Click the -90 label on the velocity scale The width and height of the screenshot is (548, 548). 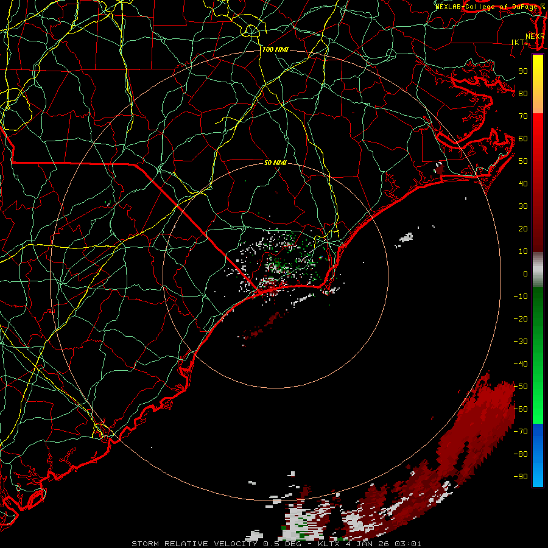pyautogui.click(x=521, y=477)
